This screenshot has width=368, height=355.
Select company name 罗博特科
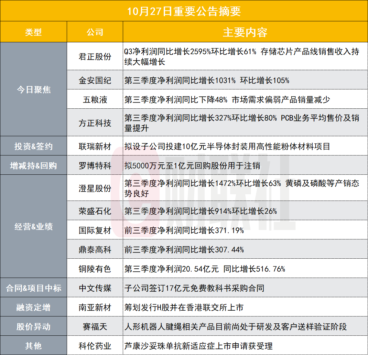pos(95,165)
